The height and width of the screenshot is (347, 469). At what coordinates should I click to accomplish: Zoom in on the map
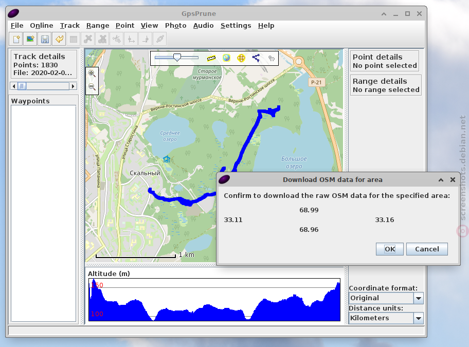tap(92, 74)
